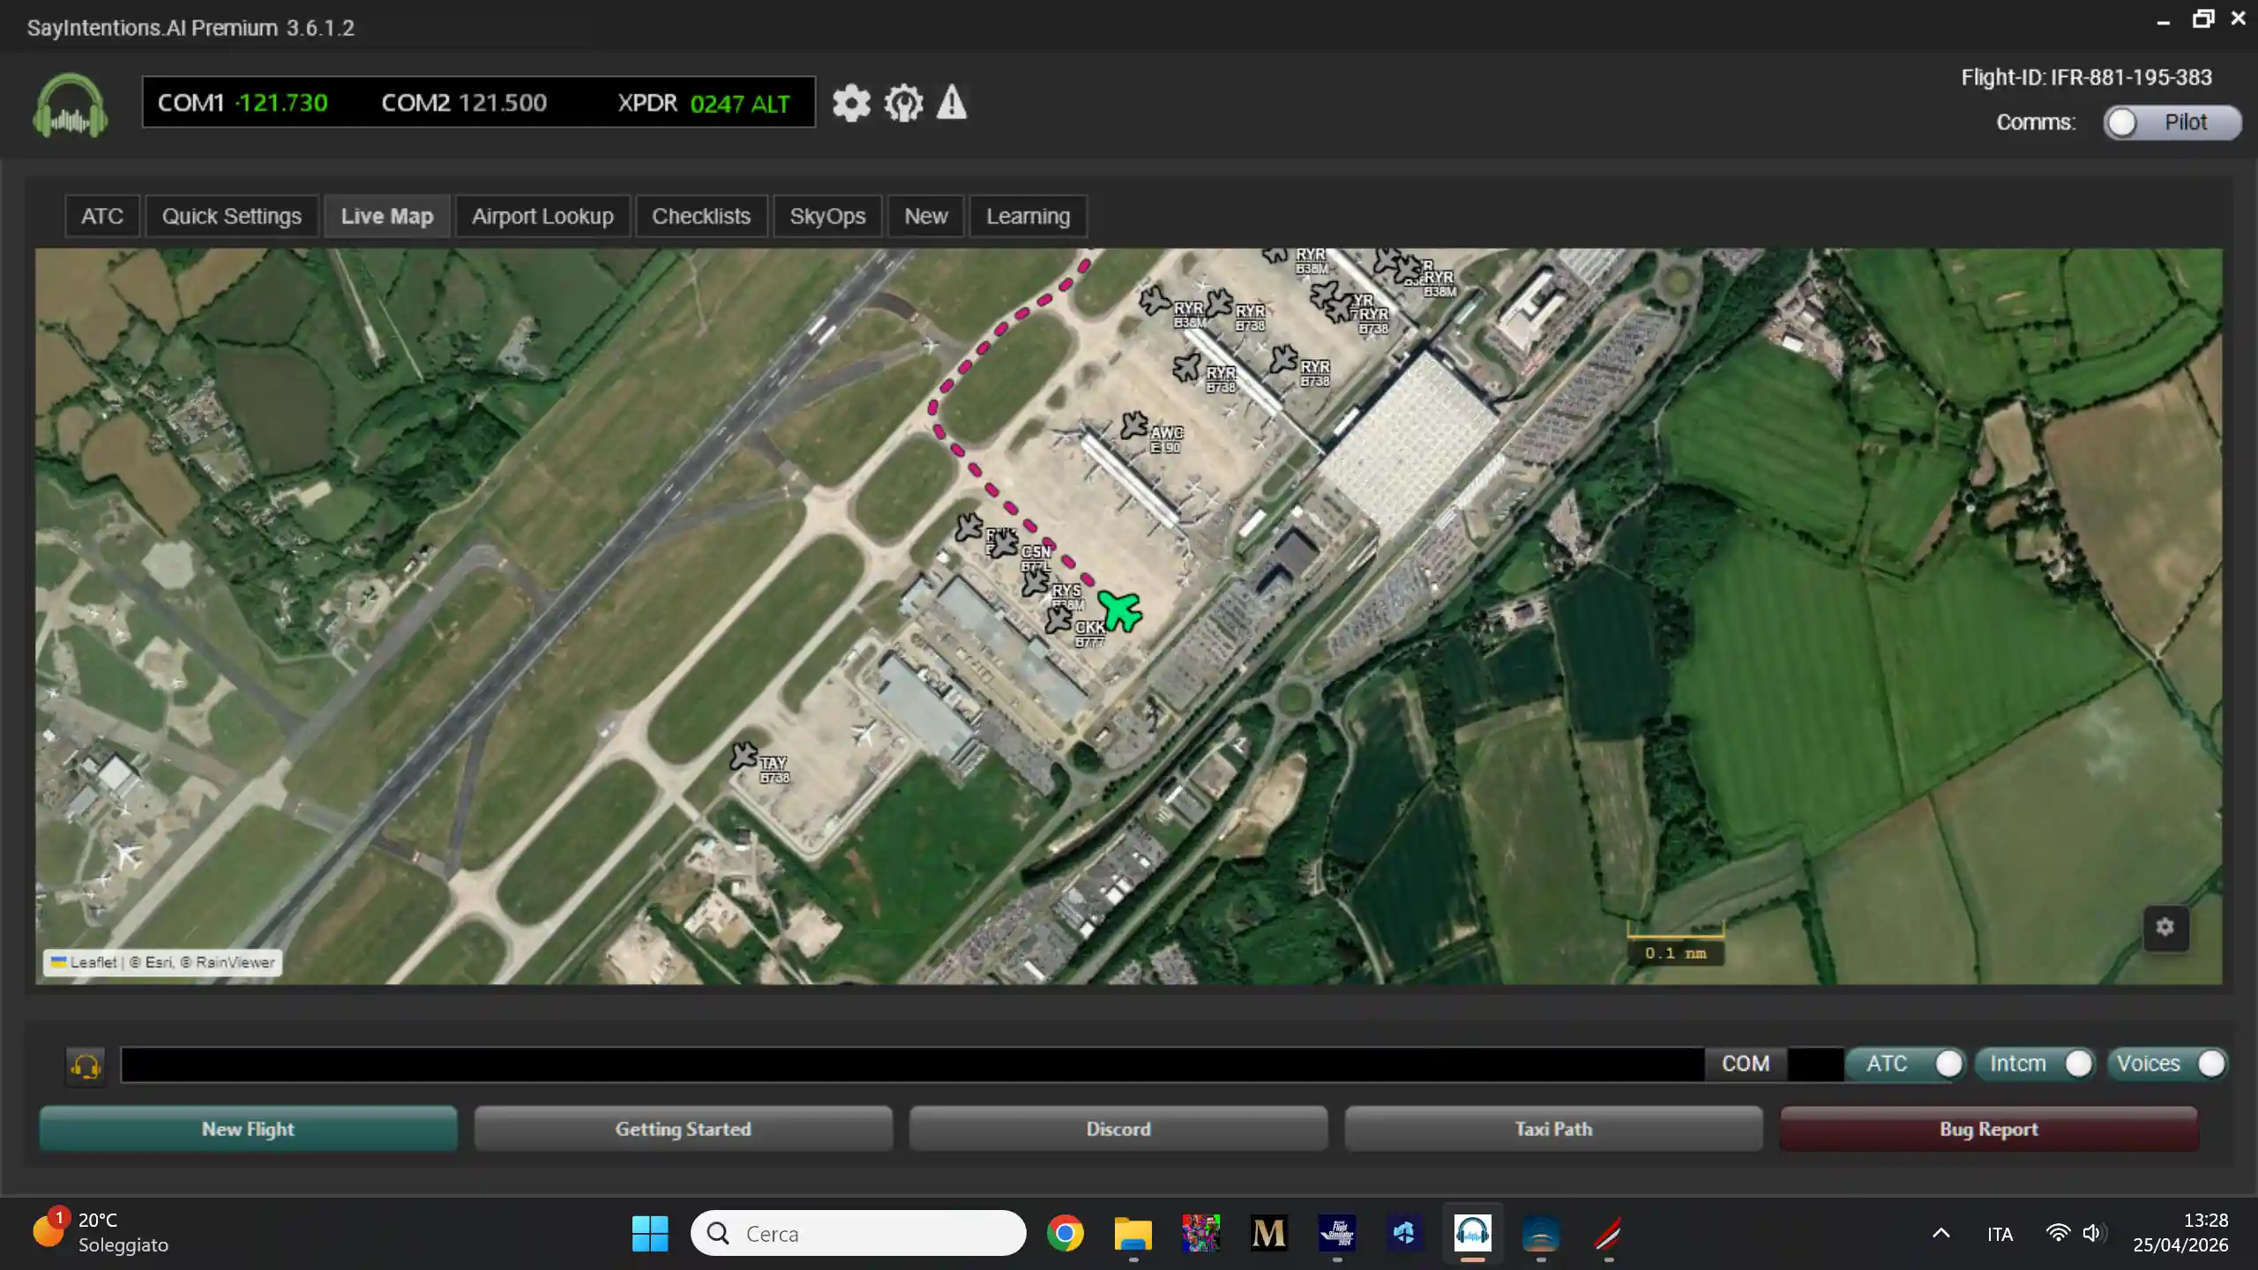Open the weather widget showing 20°C
Screen dimensions: 2258x1270
[x=100, y=1232]
